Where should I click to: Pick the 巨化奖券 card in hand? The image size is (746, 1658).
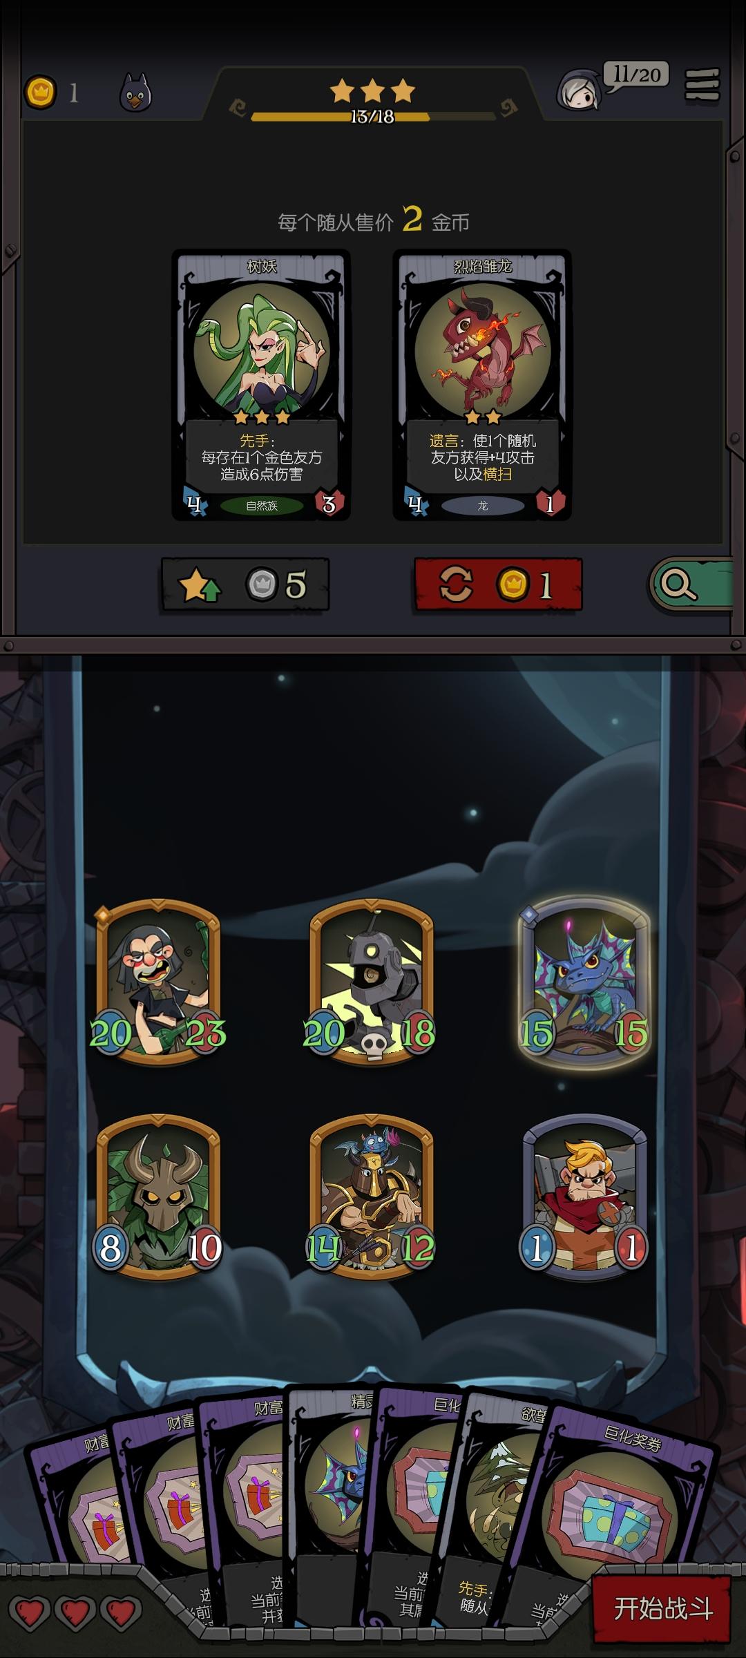click(x=622, y=1492)
